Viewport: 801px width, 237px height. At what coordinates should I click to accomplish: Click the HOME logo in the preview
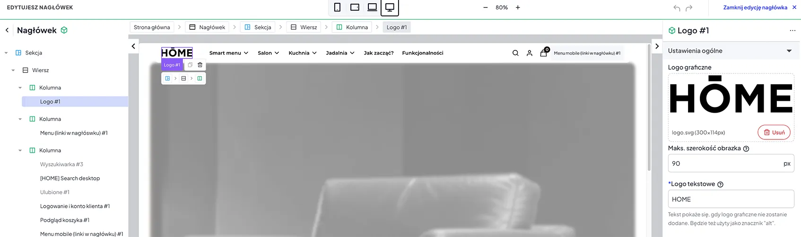177,53
